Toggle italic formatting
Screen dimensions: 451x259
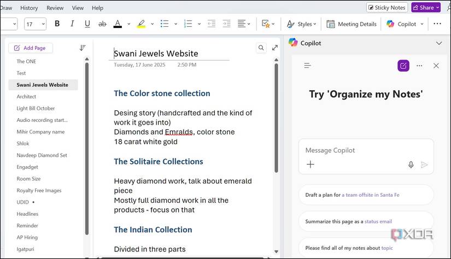tap(72, 24)
